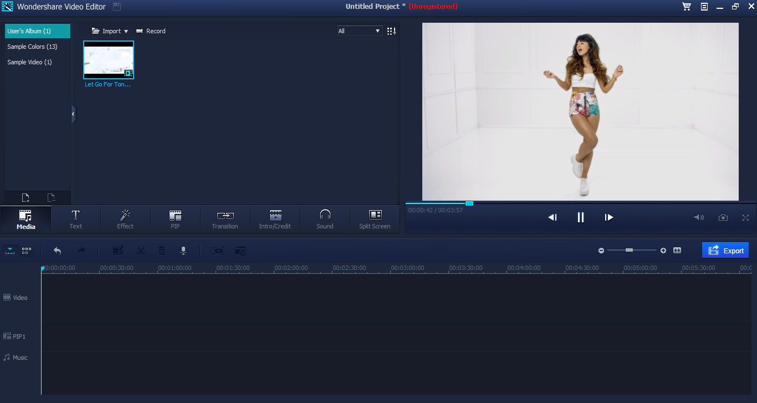Expand the media panel collapse chevron
Image resolution: width=757 pixels, height=403 pixels.
(x=73, y=114)
